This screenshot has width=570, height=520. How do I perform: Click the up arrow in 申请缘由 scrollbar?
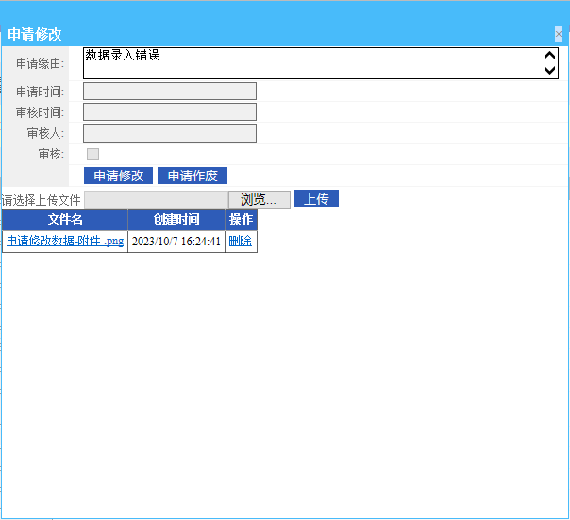pos(550,57)
